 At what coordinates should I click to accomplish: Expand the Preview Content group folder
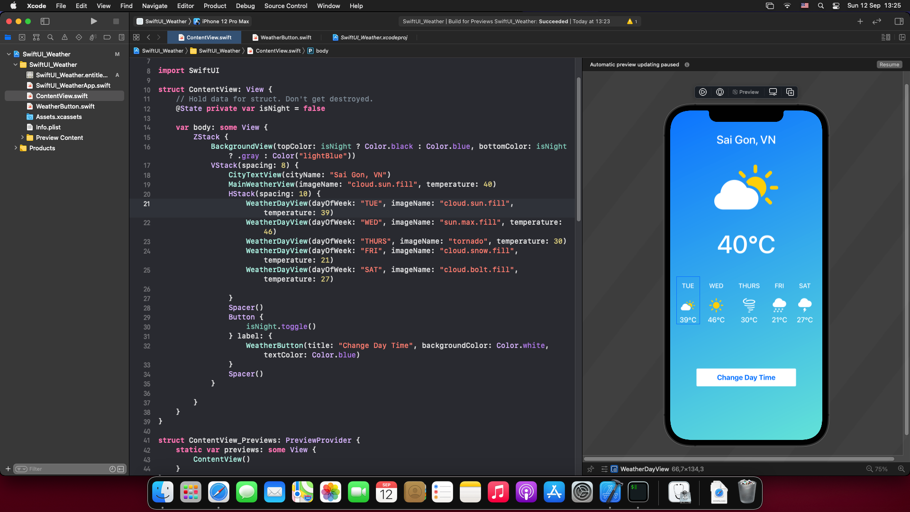point(22,137)
